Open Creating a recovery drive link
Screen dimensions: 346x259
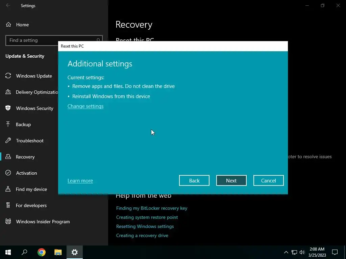[x=142, y=235]
